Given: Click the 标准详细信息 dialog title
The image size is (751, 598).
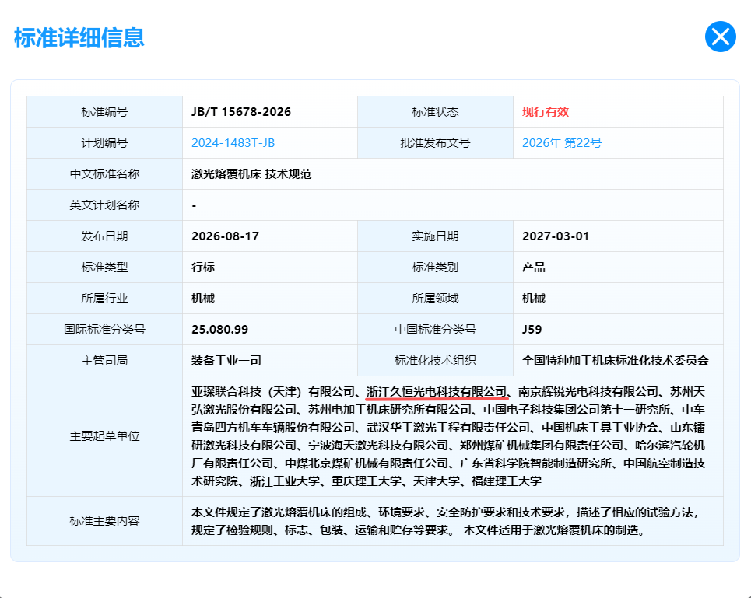Looking at the screenshot, I should tap(79, 38).
